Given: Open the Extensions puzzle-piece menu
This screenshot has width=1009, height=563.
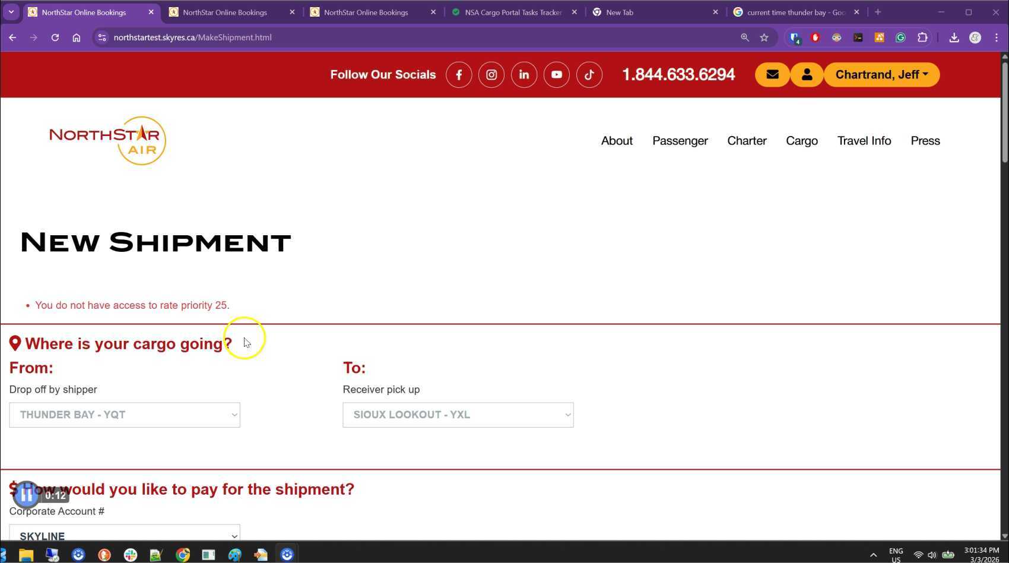Looking at the screenshot, I should [x=922, y=37].
